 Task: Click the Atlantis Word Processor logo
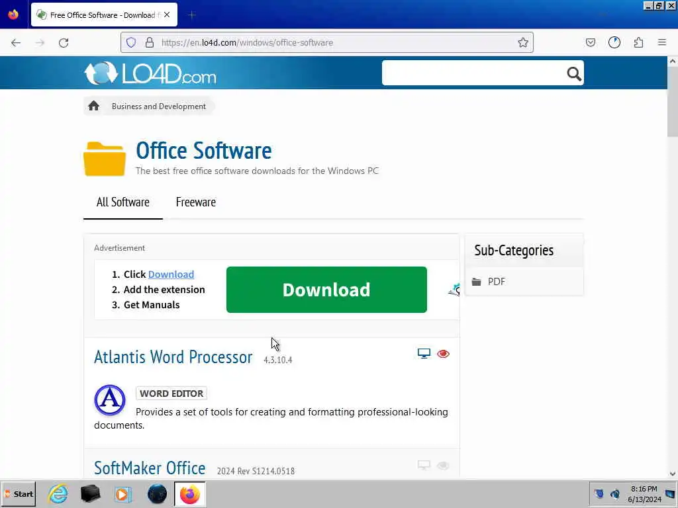click(x=110, y=400)
